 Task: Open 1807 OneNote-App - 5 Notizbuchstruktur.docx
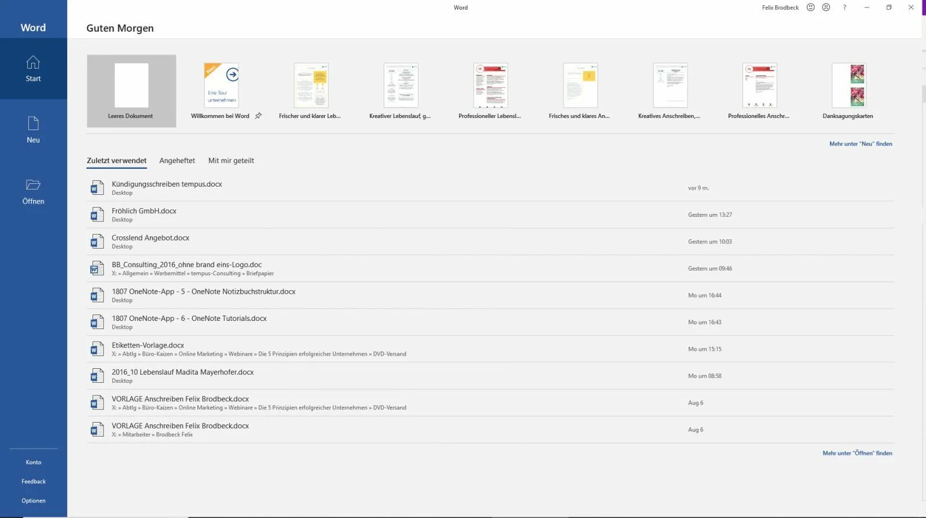point(490,295)
